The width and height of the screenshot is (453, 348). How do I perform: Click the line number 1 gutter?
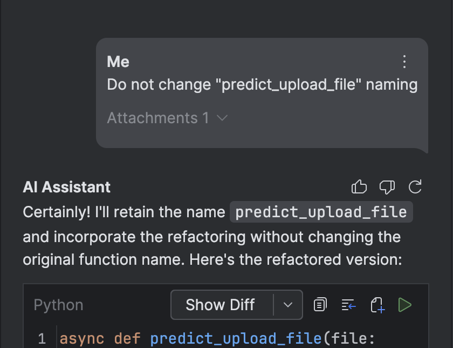click(42, 339)
